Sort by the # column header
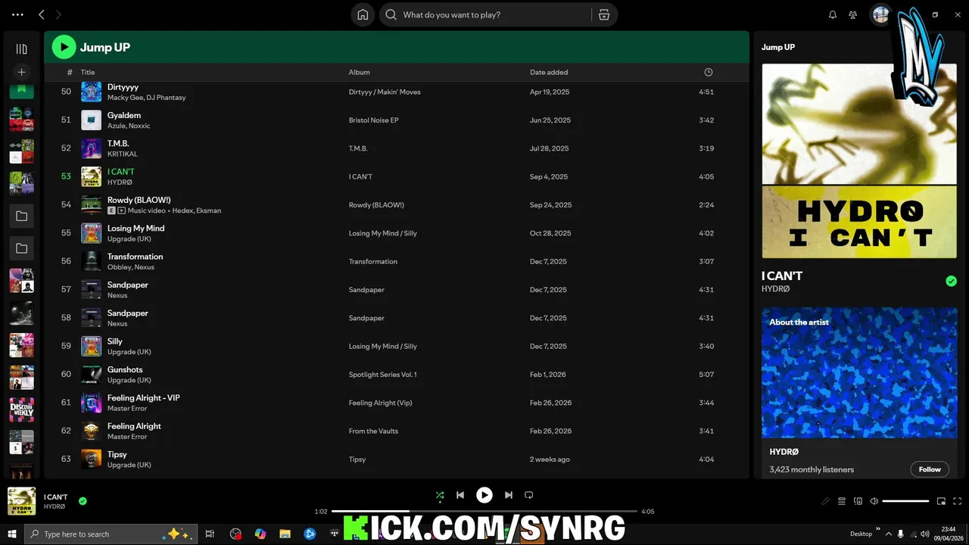969x545 pixels. pos(70,73)
